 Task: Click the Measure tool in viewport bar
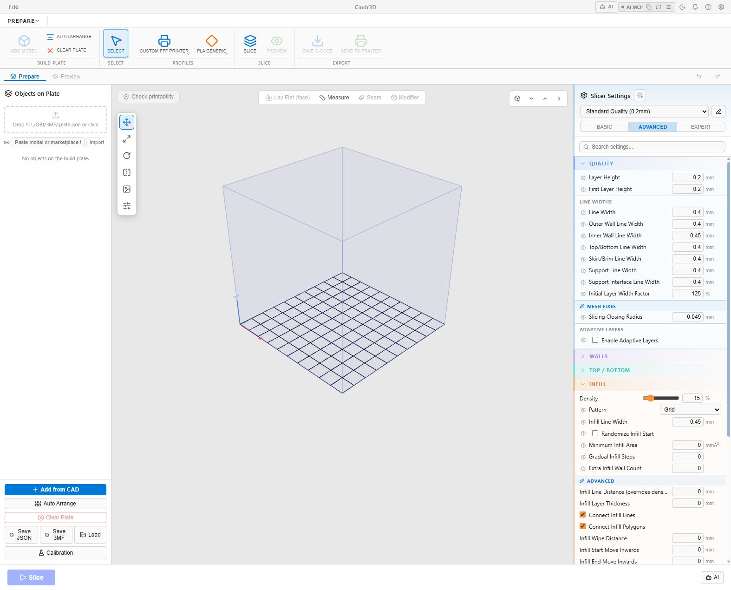pyautogui.click(x=334, y=98)
